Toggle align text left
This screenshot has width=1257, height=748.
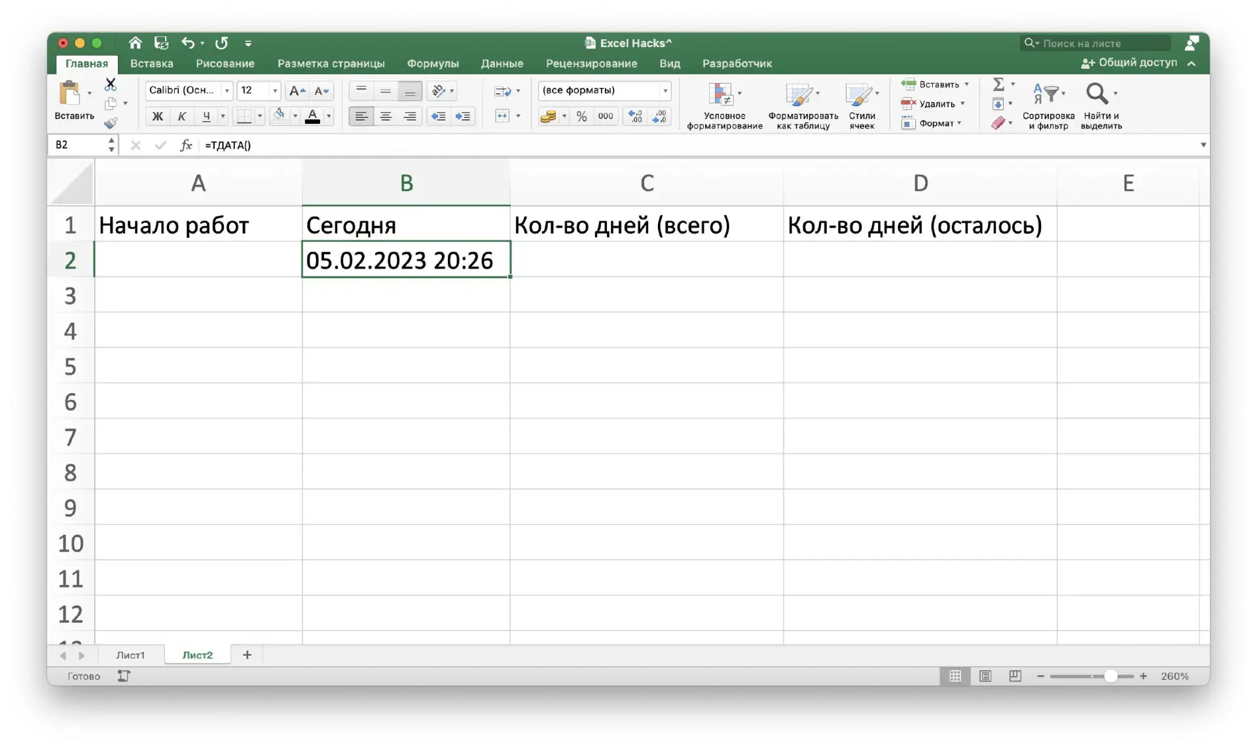click(361, 117)
